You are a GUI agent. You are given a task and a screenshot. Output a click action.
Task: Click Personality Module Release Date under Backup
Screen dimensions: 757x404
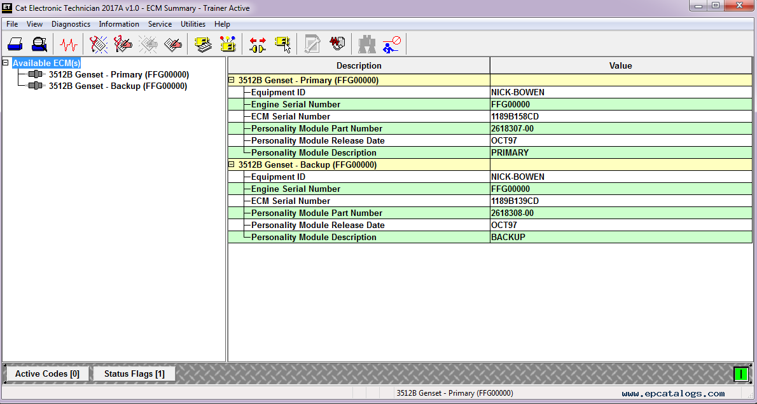[x=490, y=225]
